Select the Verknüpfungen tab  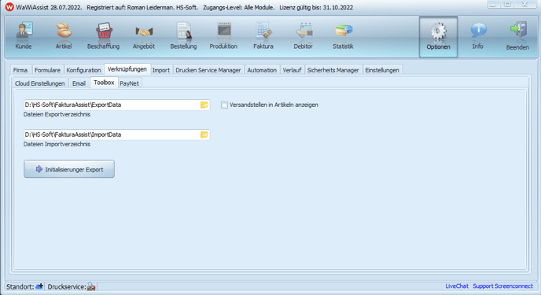(x=127, y=69)
